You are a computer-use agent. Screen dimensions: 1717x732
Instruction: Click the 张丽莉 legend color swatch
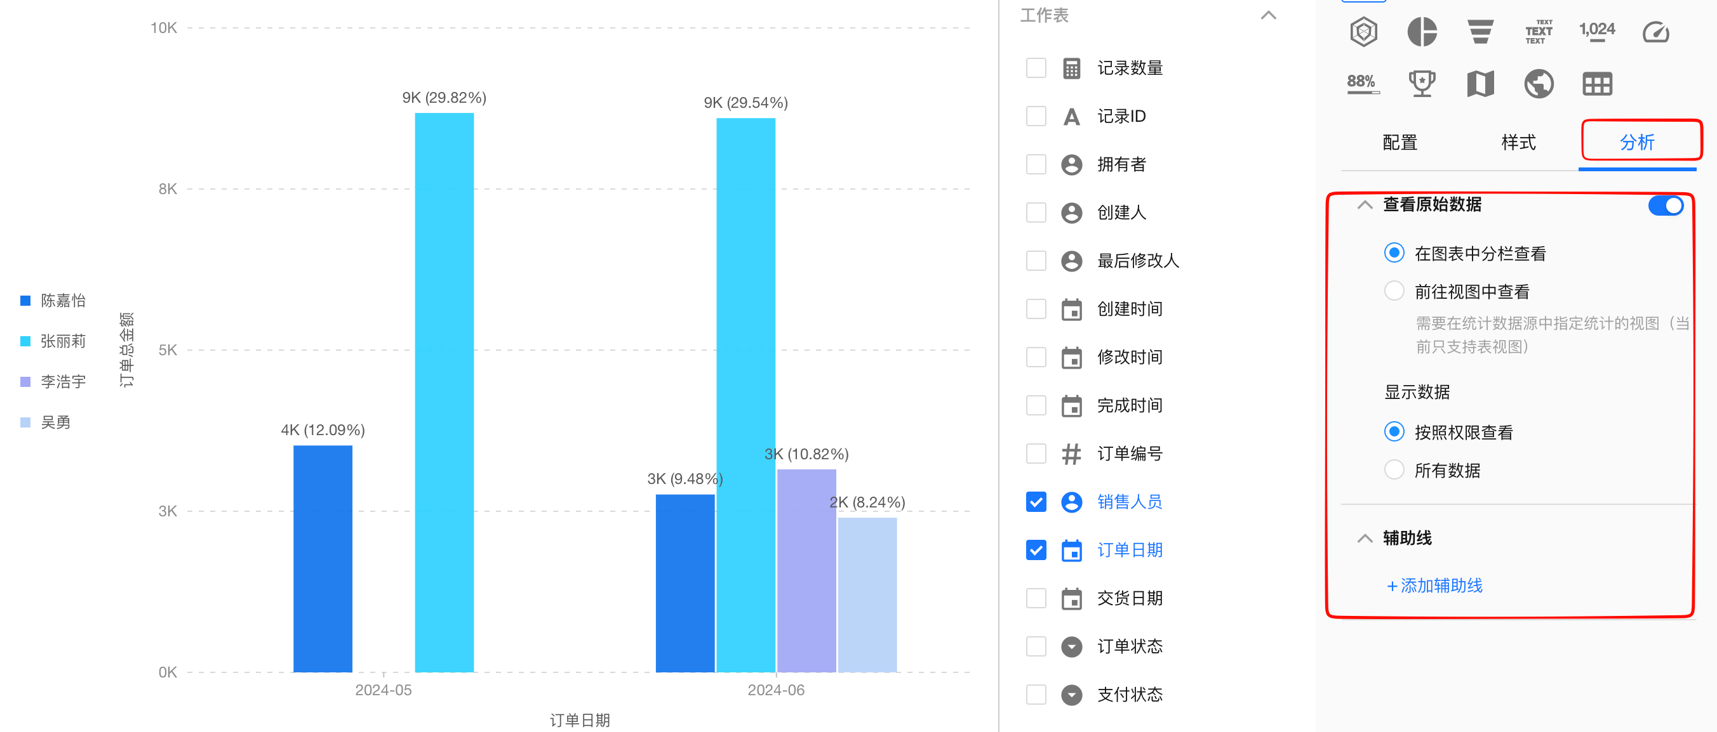click(25, 341)
